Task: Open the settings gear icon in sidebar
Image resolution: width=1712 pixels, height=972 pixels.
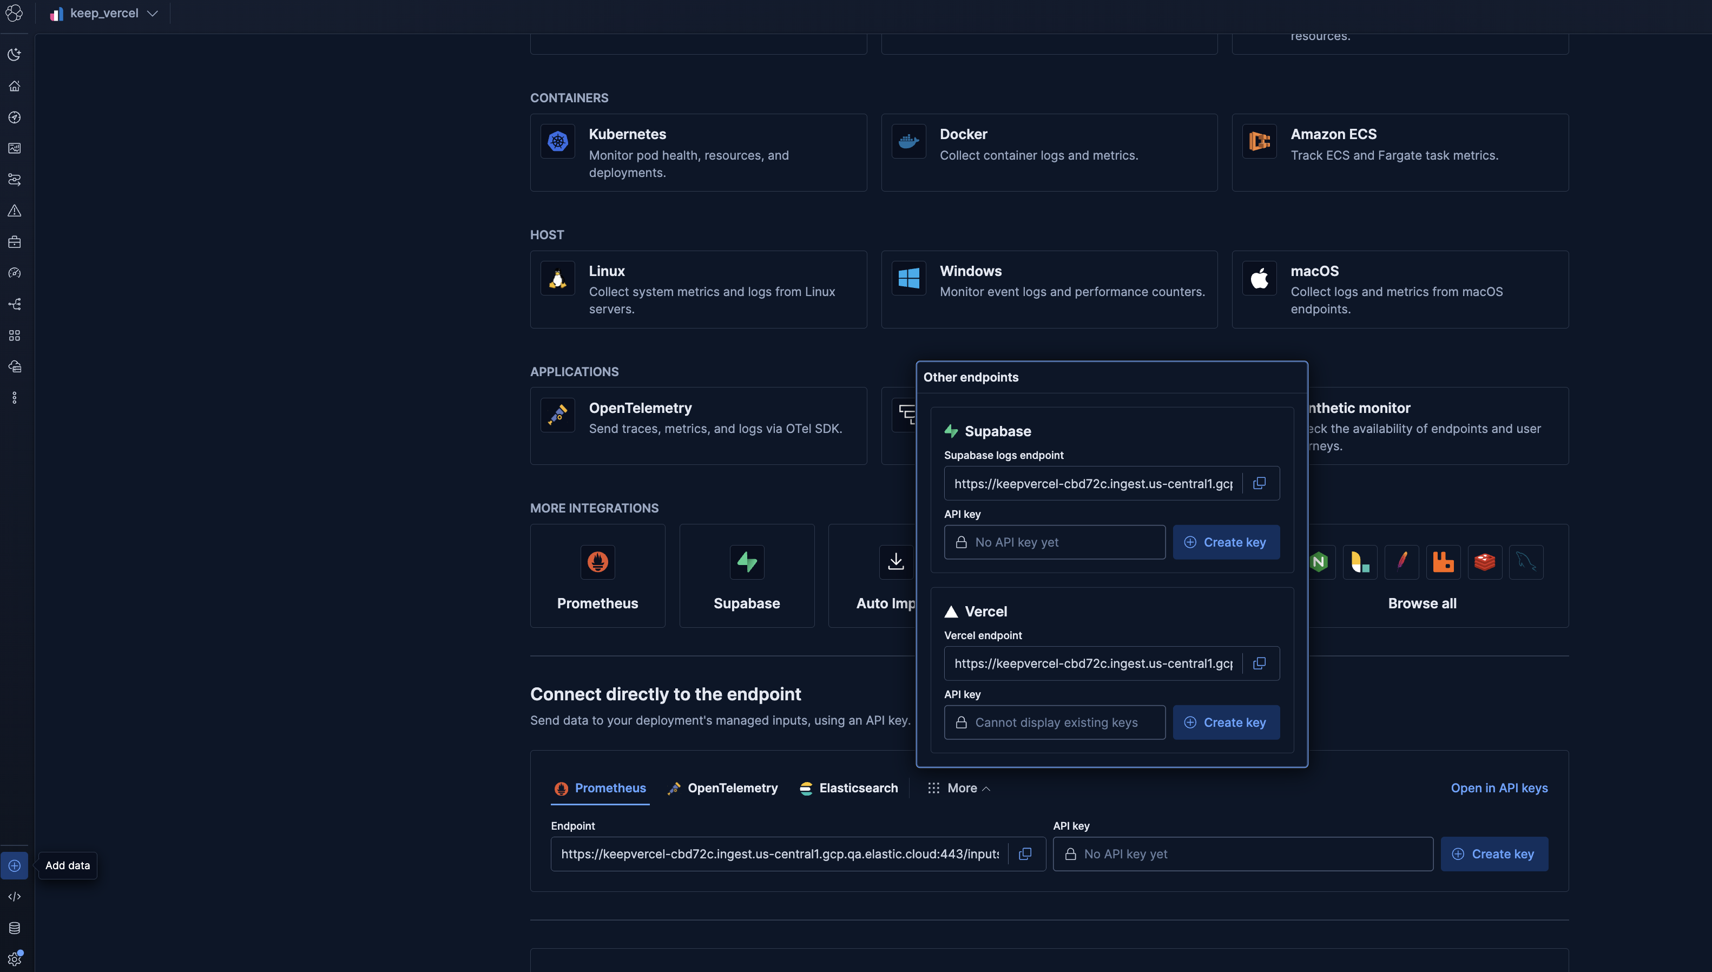Action: (x=14, y=960)
